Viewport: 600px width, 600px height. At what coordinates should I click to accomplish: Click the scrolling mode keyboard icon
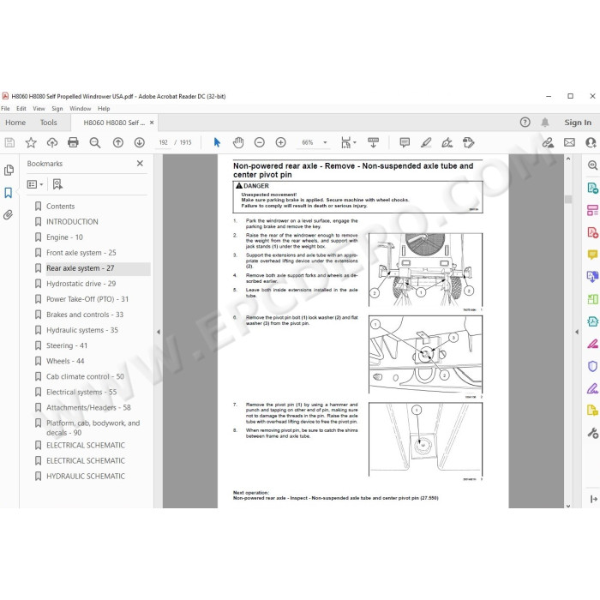point(373,143)
